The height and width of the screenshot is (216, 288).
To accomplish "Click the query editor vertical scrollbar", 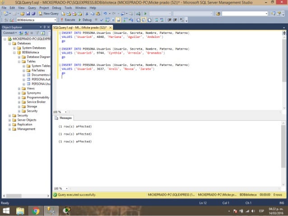I will pyautogui.click(x=284, y=60).
